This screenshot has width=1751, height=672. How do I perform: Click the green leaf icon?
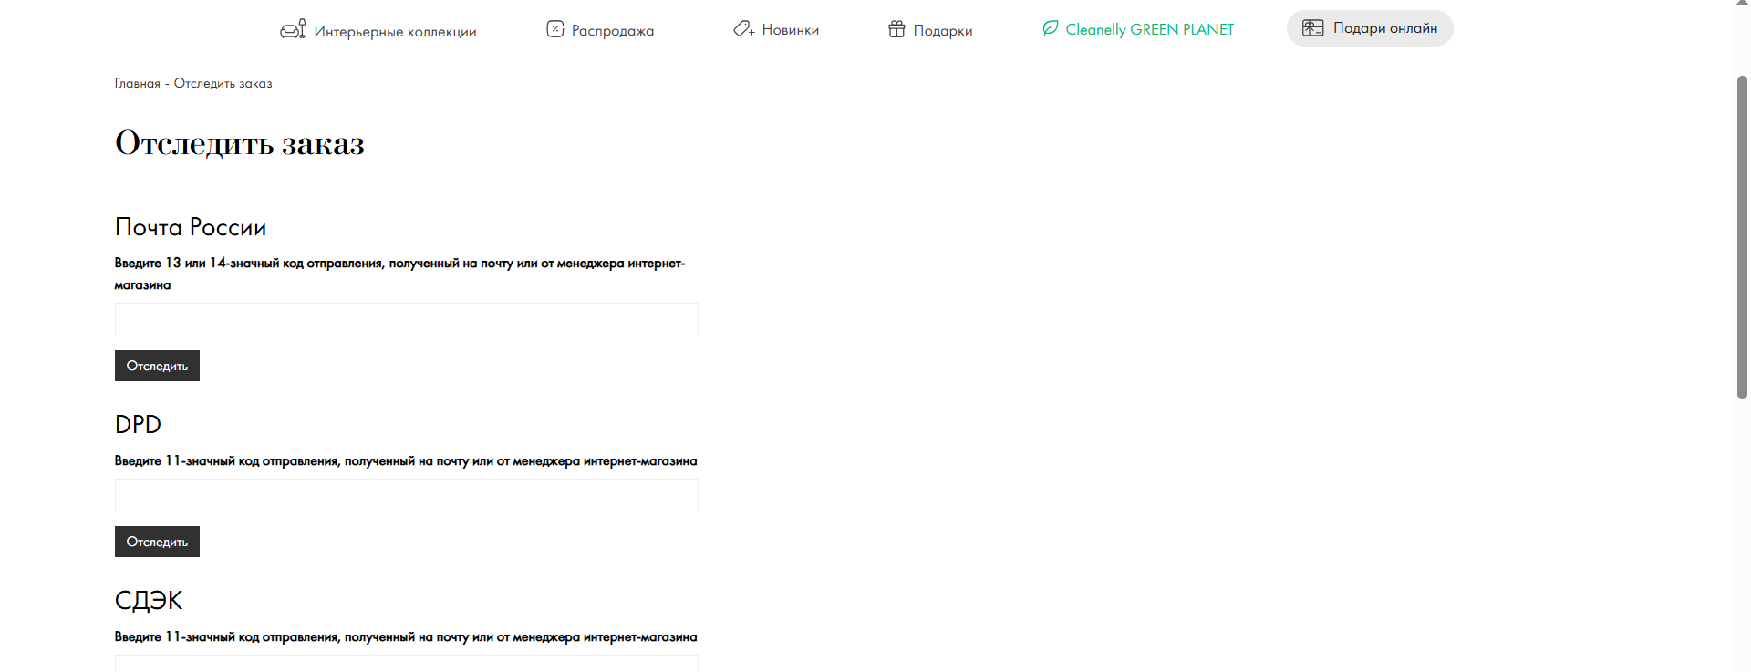tap(1051, 28)
